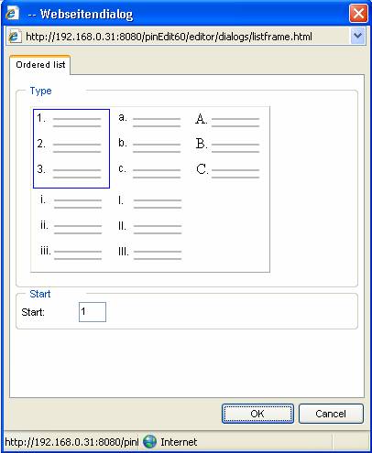Close the Webseitendialog window
The image size is (372, 453).
[x=358, y=14]
